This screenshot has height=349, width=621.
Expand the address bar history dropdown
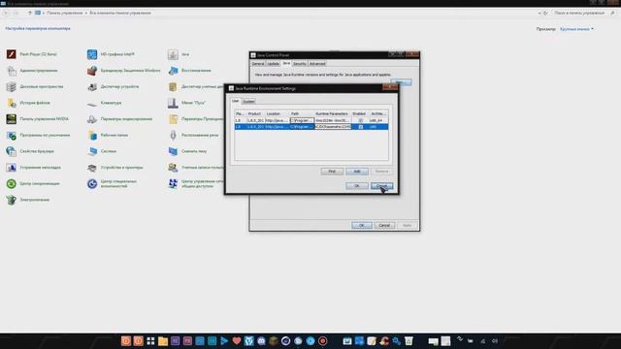click(539, 13)
